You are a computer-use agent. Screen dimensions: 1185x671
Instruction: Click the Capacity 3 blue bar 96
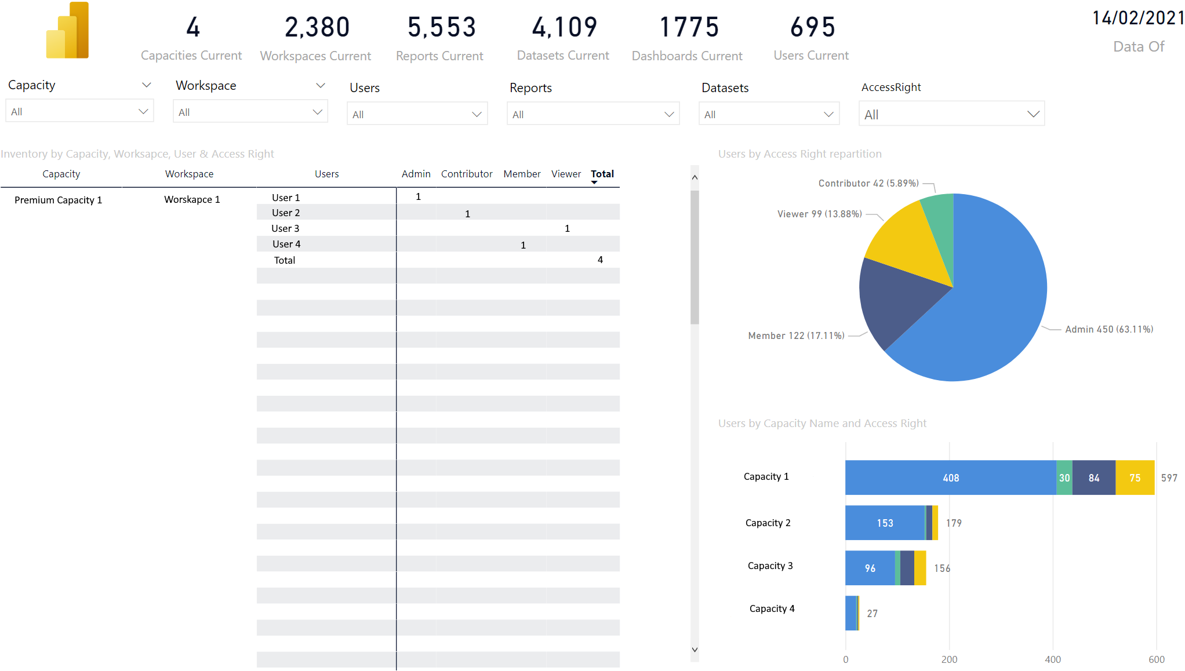870,568
